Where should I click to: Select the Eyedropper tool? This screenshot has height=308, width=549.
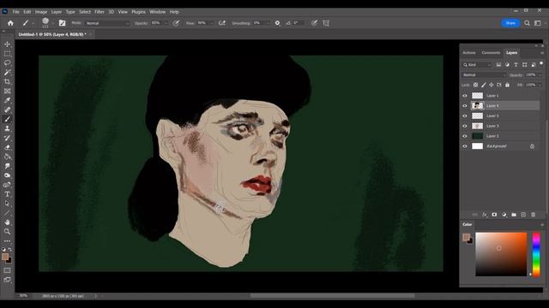tap(7, 101)
